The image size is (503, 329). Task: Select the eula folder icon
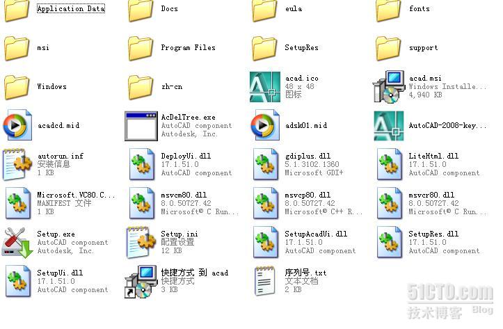pos(264,11)
